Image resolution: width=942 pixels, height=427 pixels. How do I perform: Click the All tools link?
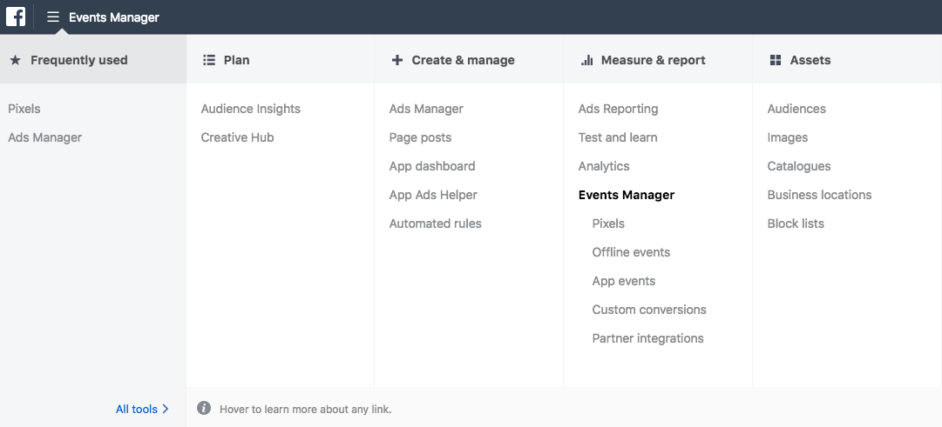click(x=136, y=409)
